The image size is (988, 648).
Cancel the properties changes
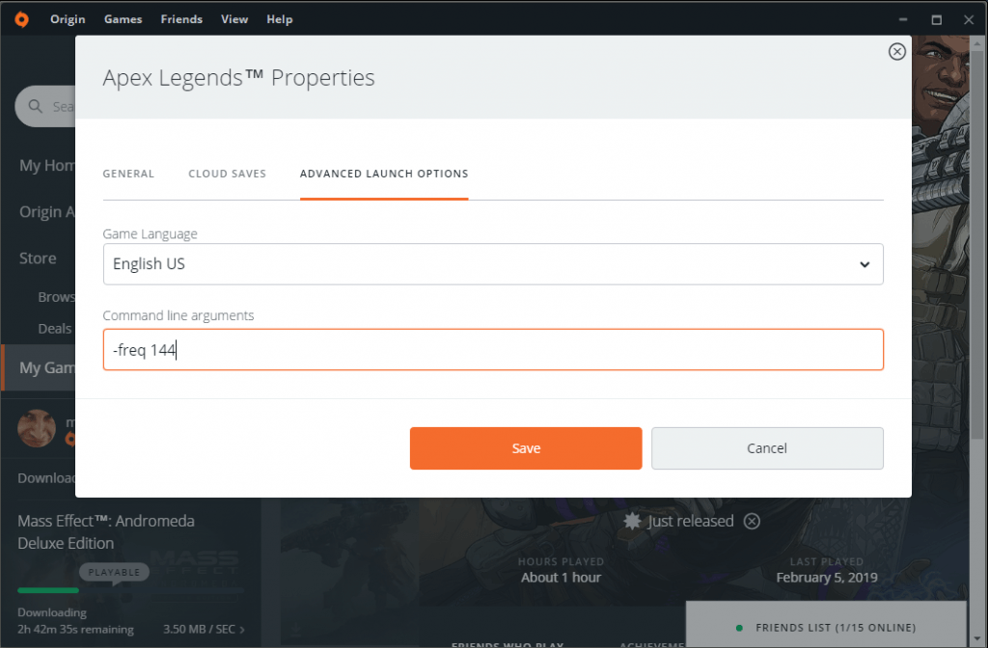(x=767, y=447)
